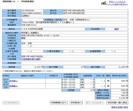The image size is (133, 111).
Task: Click the 延長時間 column header
Action: [88, 76]
